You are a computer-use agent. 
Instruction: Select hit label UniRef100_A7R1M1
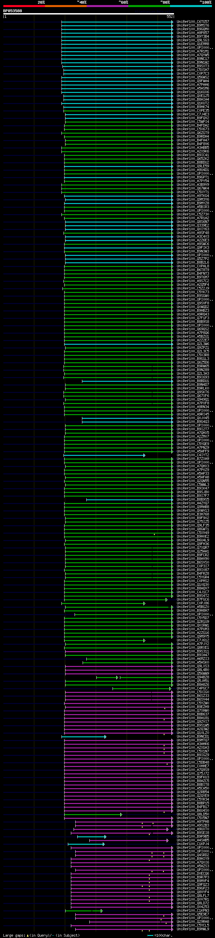tap(193, 51)
